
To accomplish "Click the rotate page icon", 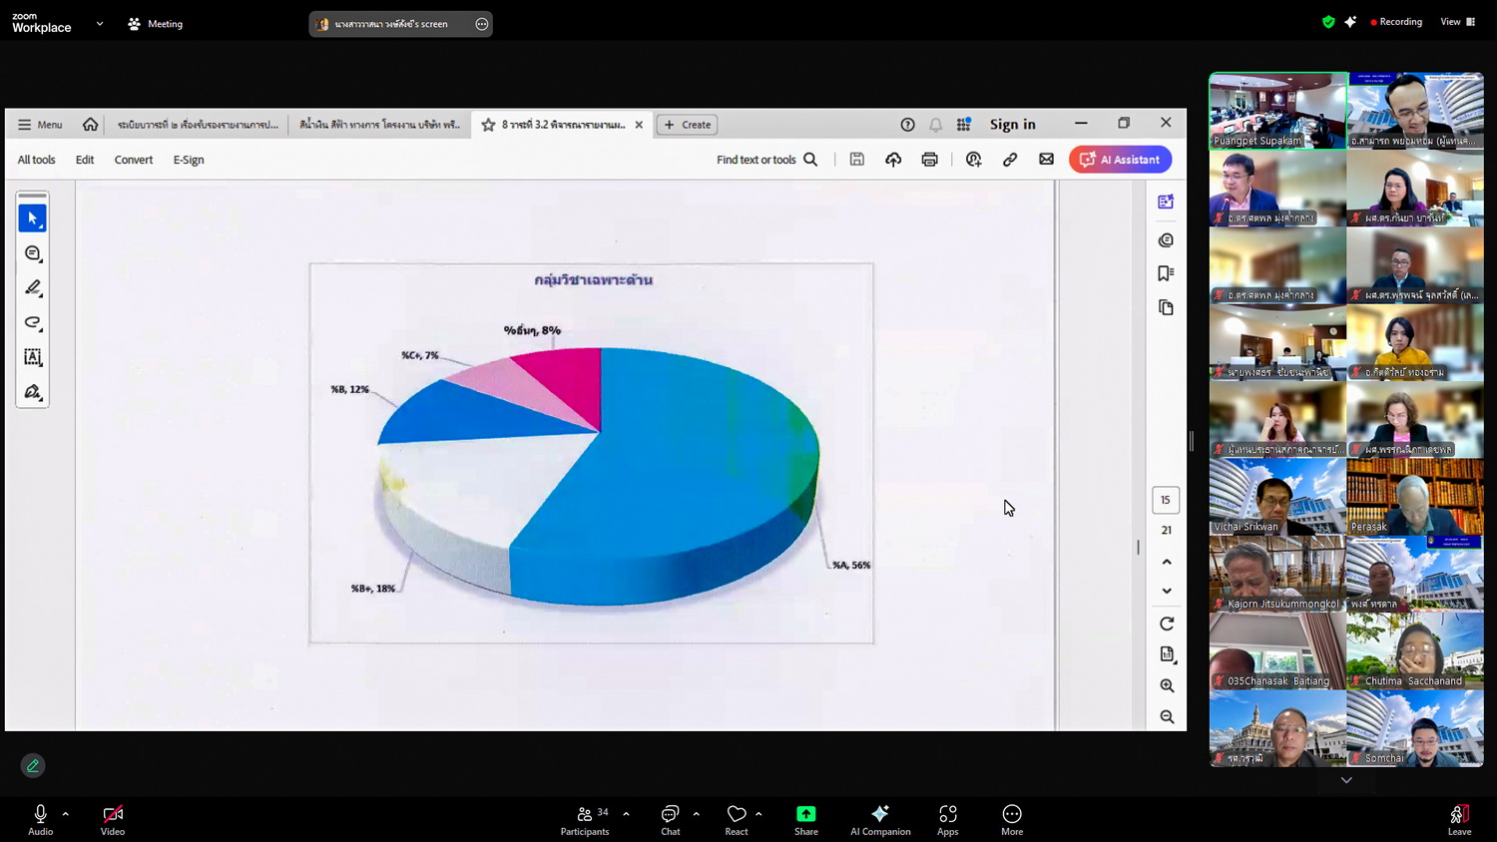I will pyautogui.click(x=1167, y=624).
